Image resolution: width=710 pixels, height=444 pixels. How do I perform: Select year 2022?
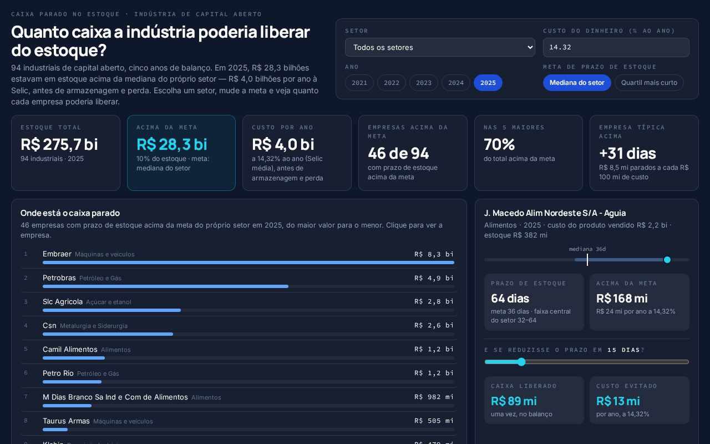(x=392, y=83)
